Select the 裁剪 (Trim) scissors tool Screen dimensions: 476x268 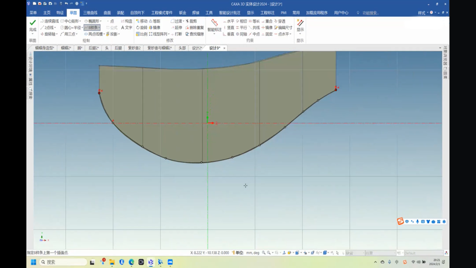tap(191, 21)
